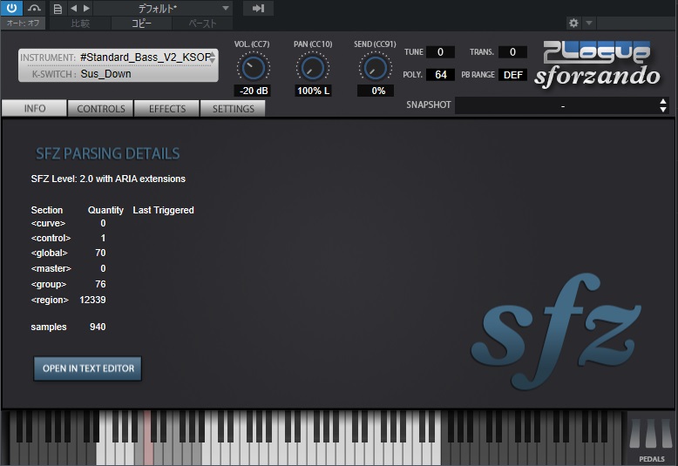Click the preset file document icon
Screen dimensions: 678x466
(58, 9)
